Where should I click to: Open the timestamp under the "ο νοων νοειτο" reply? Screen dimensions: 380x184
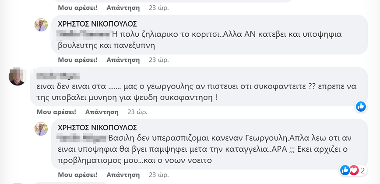tap(158, 174)
